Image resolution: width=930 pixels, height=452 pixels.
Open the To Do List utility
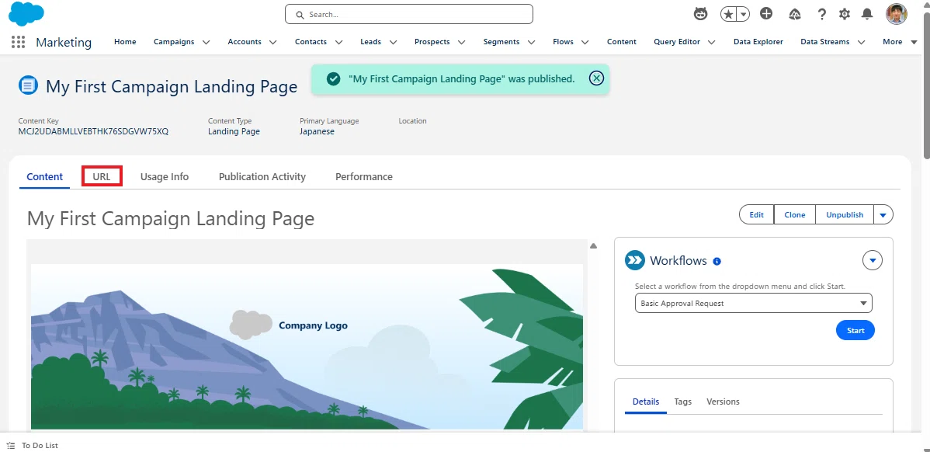(x=33, y=446)
